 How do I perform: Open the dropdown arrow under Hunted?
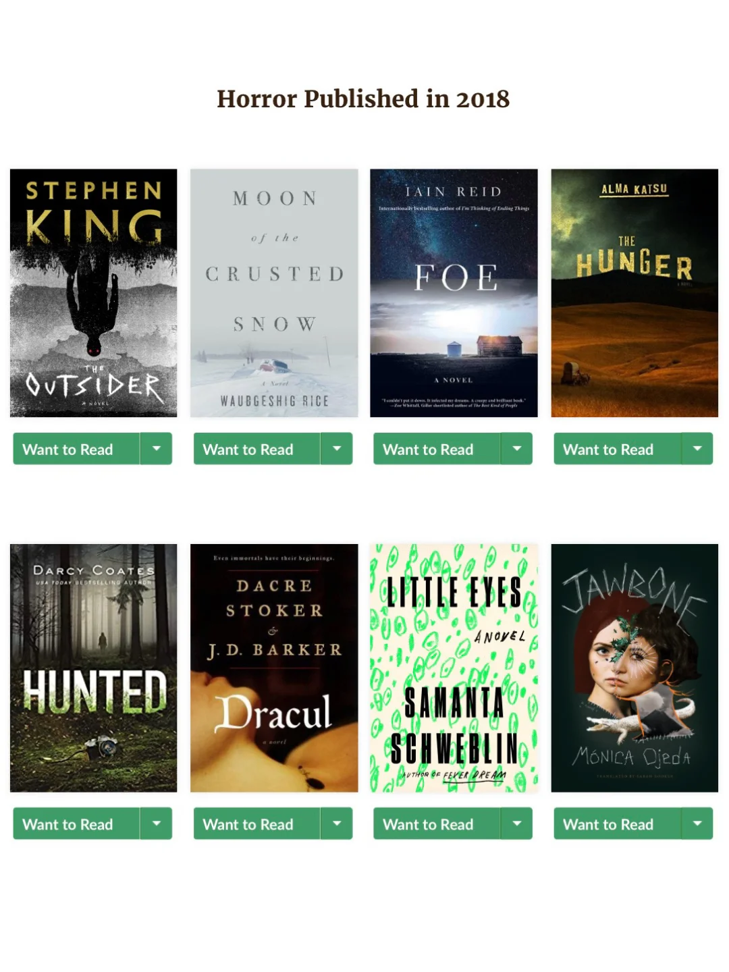pos(157,823)
